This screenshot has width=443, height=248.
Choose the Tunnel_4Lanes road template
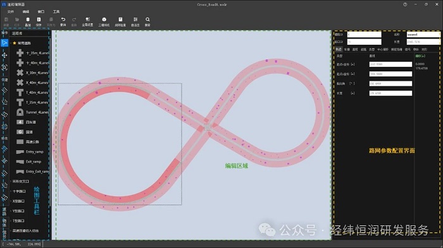(x=32, y=112)
